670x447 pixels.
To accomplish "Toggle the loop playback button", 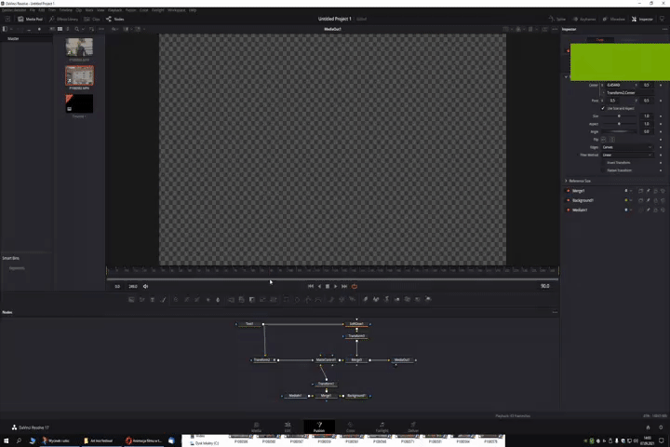I will click(355, 286).
